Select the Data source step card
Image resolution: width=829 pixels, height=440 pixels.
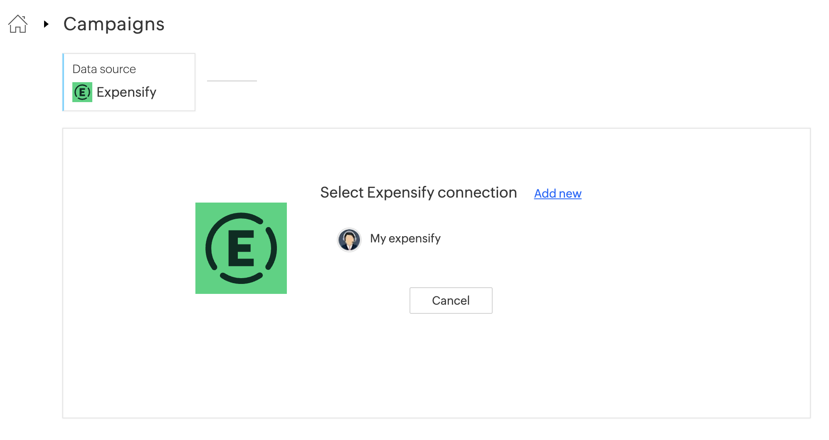(x=129, y=82)
